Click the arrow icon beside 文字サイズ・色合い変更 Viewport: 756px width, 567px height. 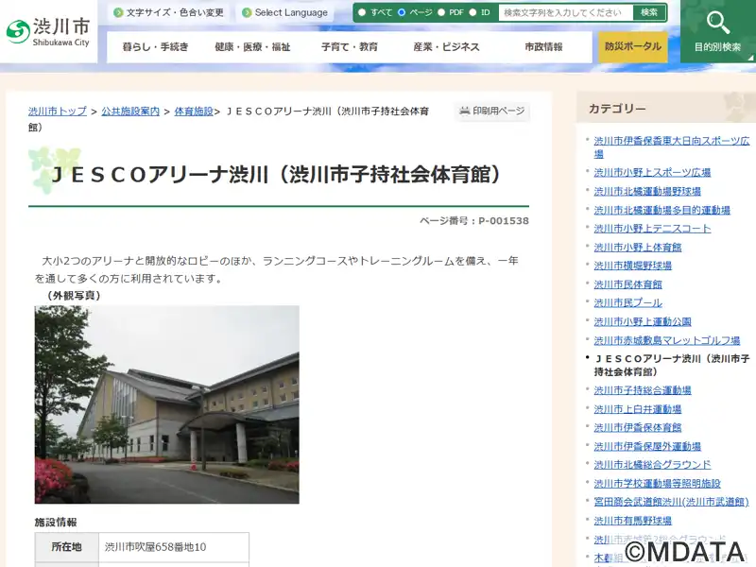click(x=118, y=13)
